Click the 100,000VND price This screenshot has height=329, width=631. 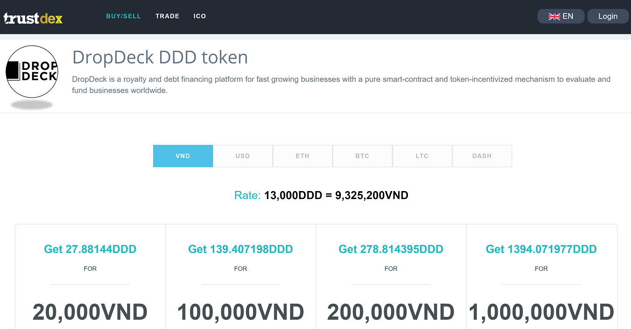pos(241,312)
